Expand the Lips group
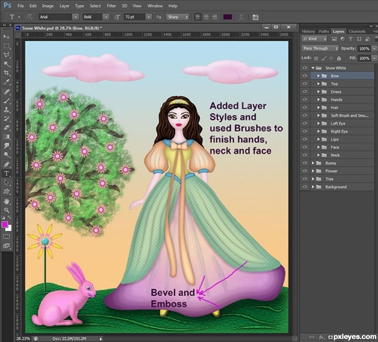 tap(319, 139)
